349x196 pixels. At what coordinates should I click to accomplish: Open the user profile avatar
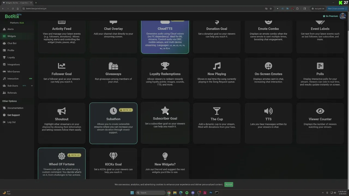[x=343, y=16]
